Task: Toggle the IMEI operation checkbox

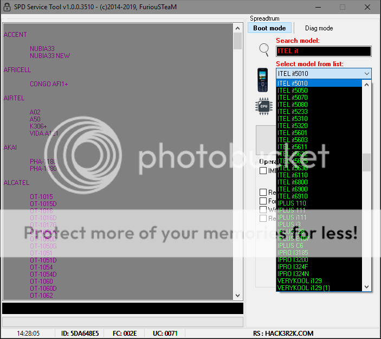Action: pos(263,170)
